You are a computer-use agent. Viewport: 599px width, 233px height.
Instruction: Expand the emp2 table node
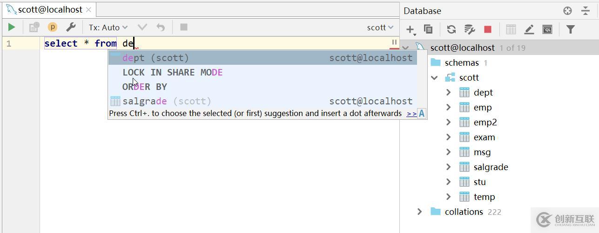(x=449, y=123)
